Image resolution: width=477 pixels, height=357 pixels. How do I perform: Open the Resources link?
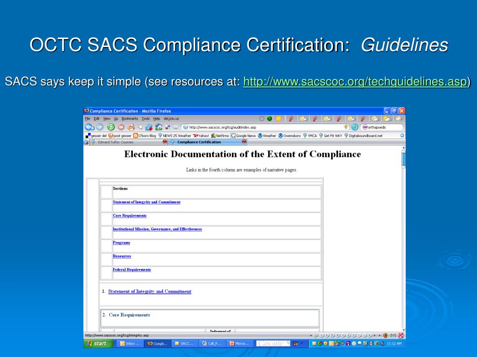pos(122,256)
